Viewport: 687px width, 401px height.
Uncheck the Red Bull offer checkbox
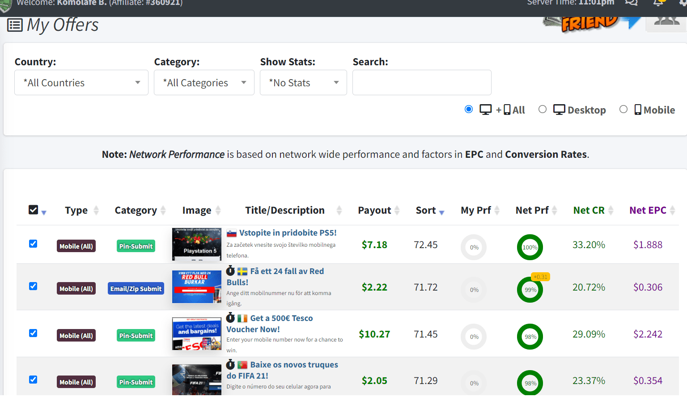point(33,286)
